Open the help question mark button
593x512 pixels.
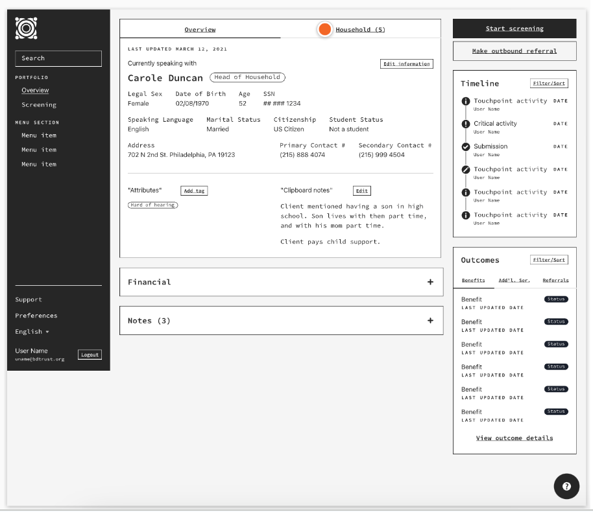pos(566,486)
